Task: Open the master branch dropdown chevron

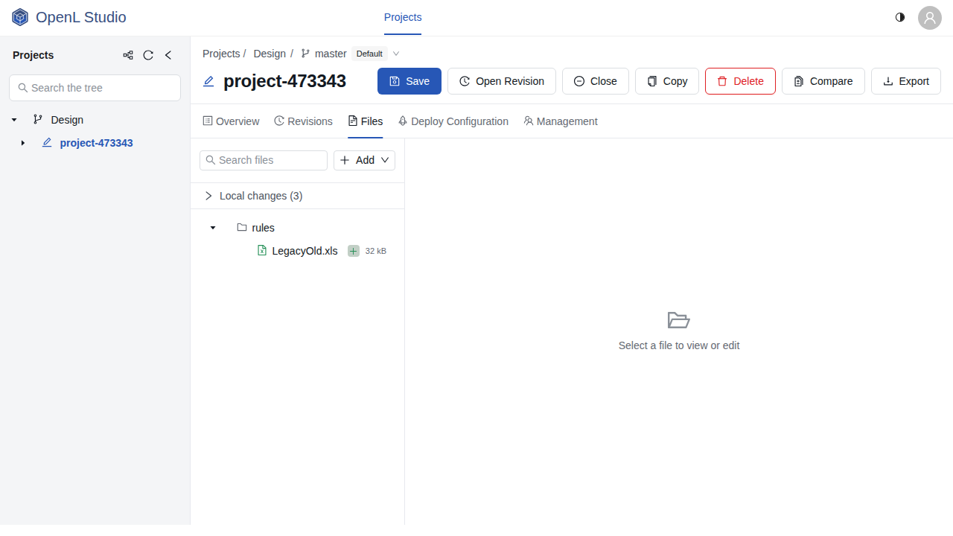Action: click(396, 54)
